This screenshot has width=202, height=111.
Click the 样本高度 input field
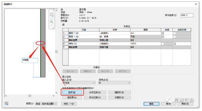187,15
